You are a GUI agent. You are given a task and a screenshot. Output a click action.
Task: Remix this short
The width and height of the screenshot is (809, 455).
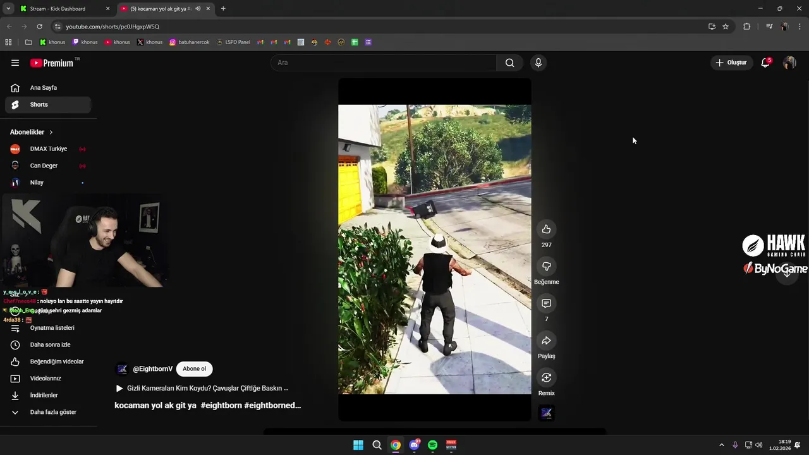546,378
